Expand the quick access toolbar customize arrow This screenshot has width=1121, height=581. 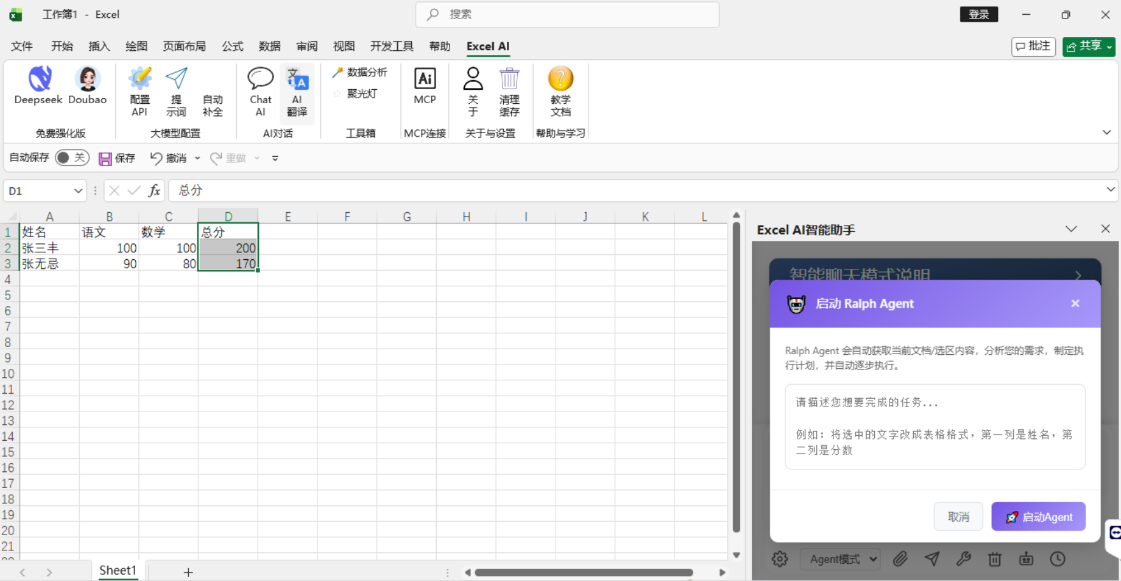tap(275, 158)
